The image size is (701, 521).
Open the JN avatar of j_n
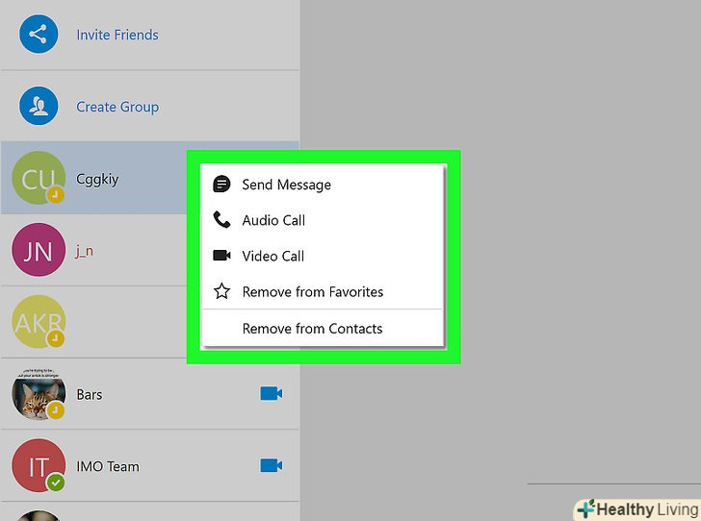click(39, 250)
